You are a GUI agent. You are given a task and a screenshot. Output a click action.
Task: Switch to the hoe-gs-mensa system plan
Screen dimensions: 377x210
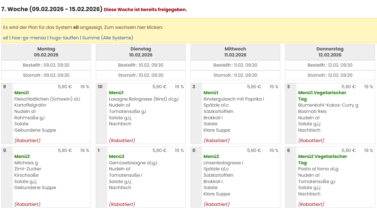(29, 38)
